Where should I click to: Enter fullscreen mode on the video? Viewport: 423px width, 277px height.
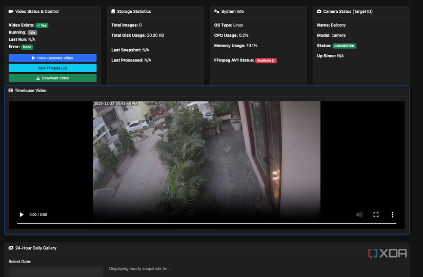point(376,215)
